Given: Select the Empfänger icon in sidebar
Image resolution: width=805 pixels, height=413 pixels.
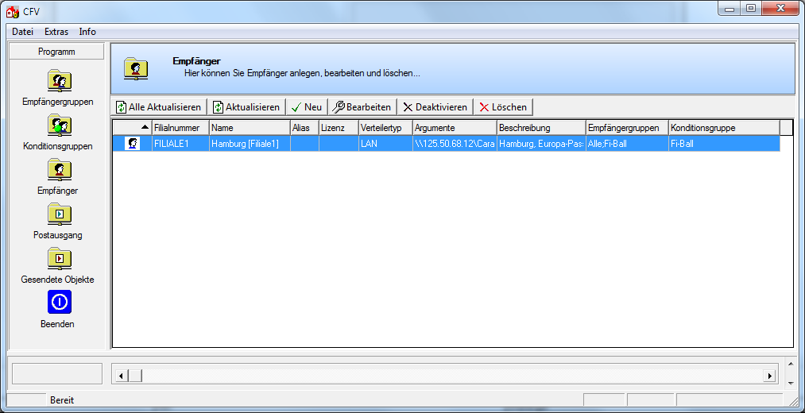Looking at the screenshot, I should pos(59,170).
